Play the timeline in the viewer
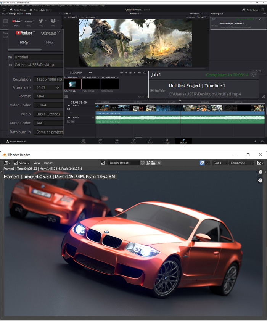The image size is (267, 322). (x=135, y=72)
